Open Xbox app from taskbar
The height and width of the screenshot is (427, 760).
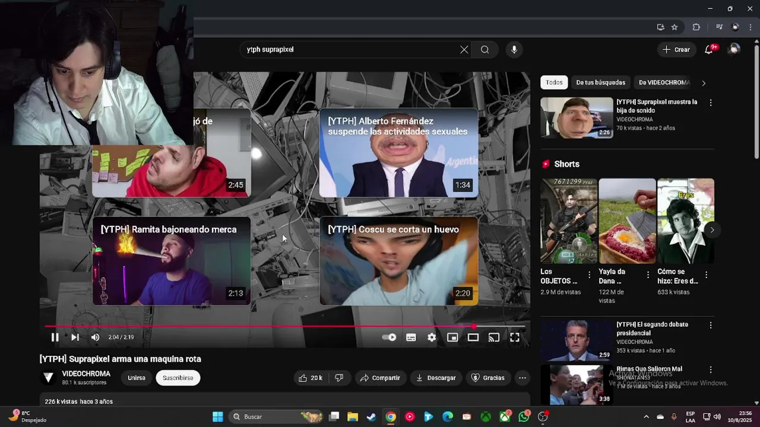(486, 416)
